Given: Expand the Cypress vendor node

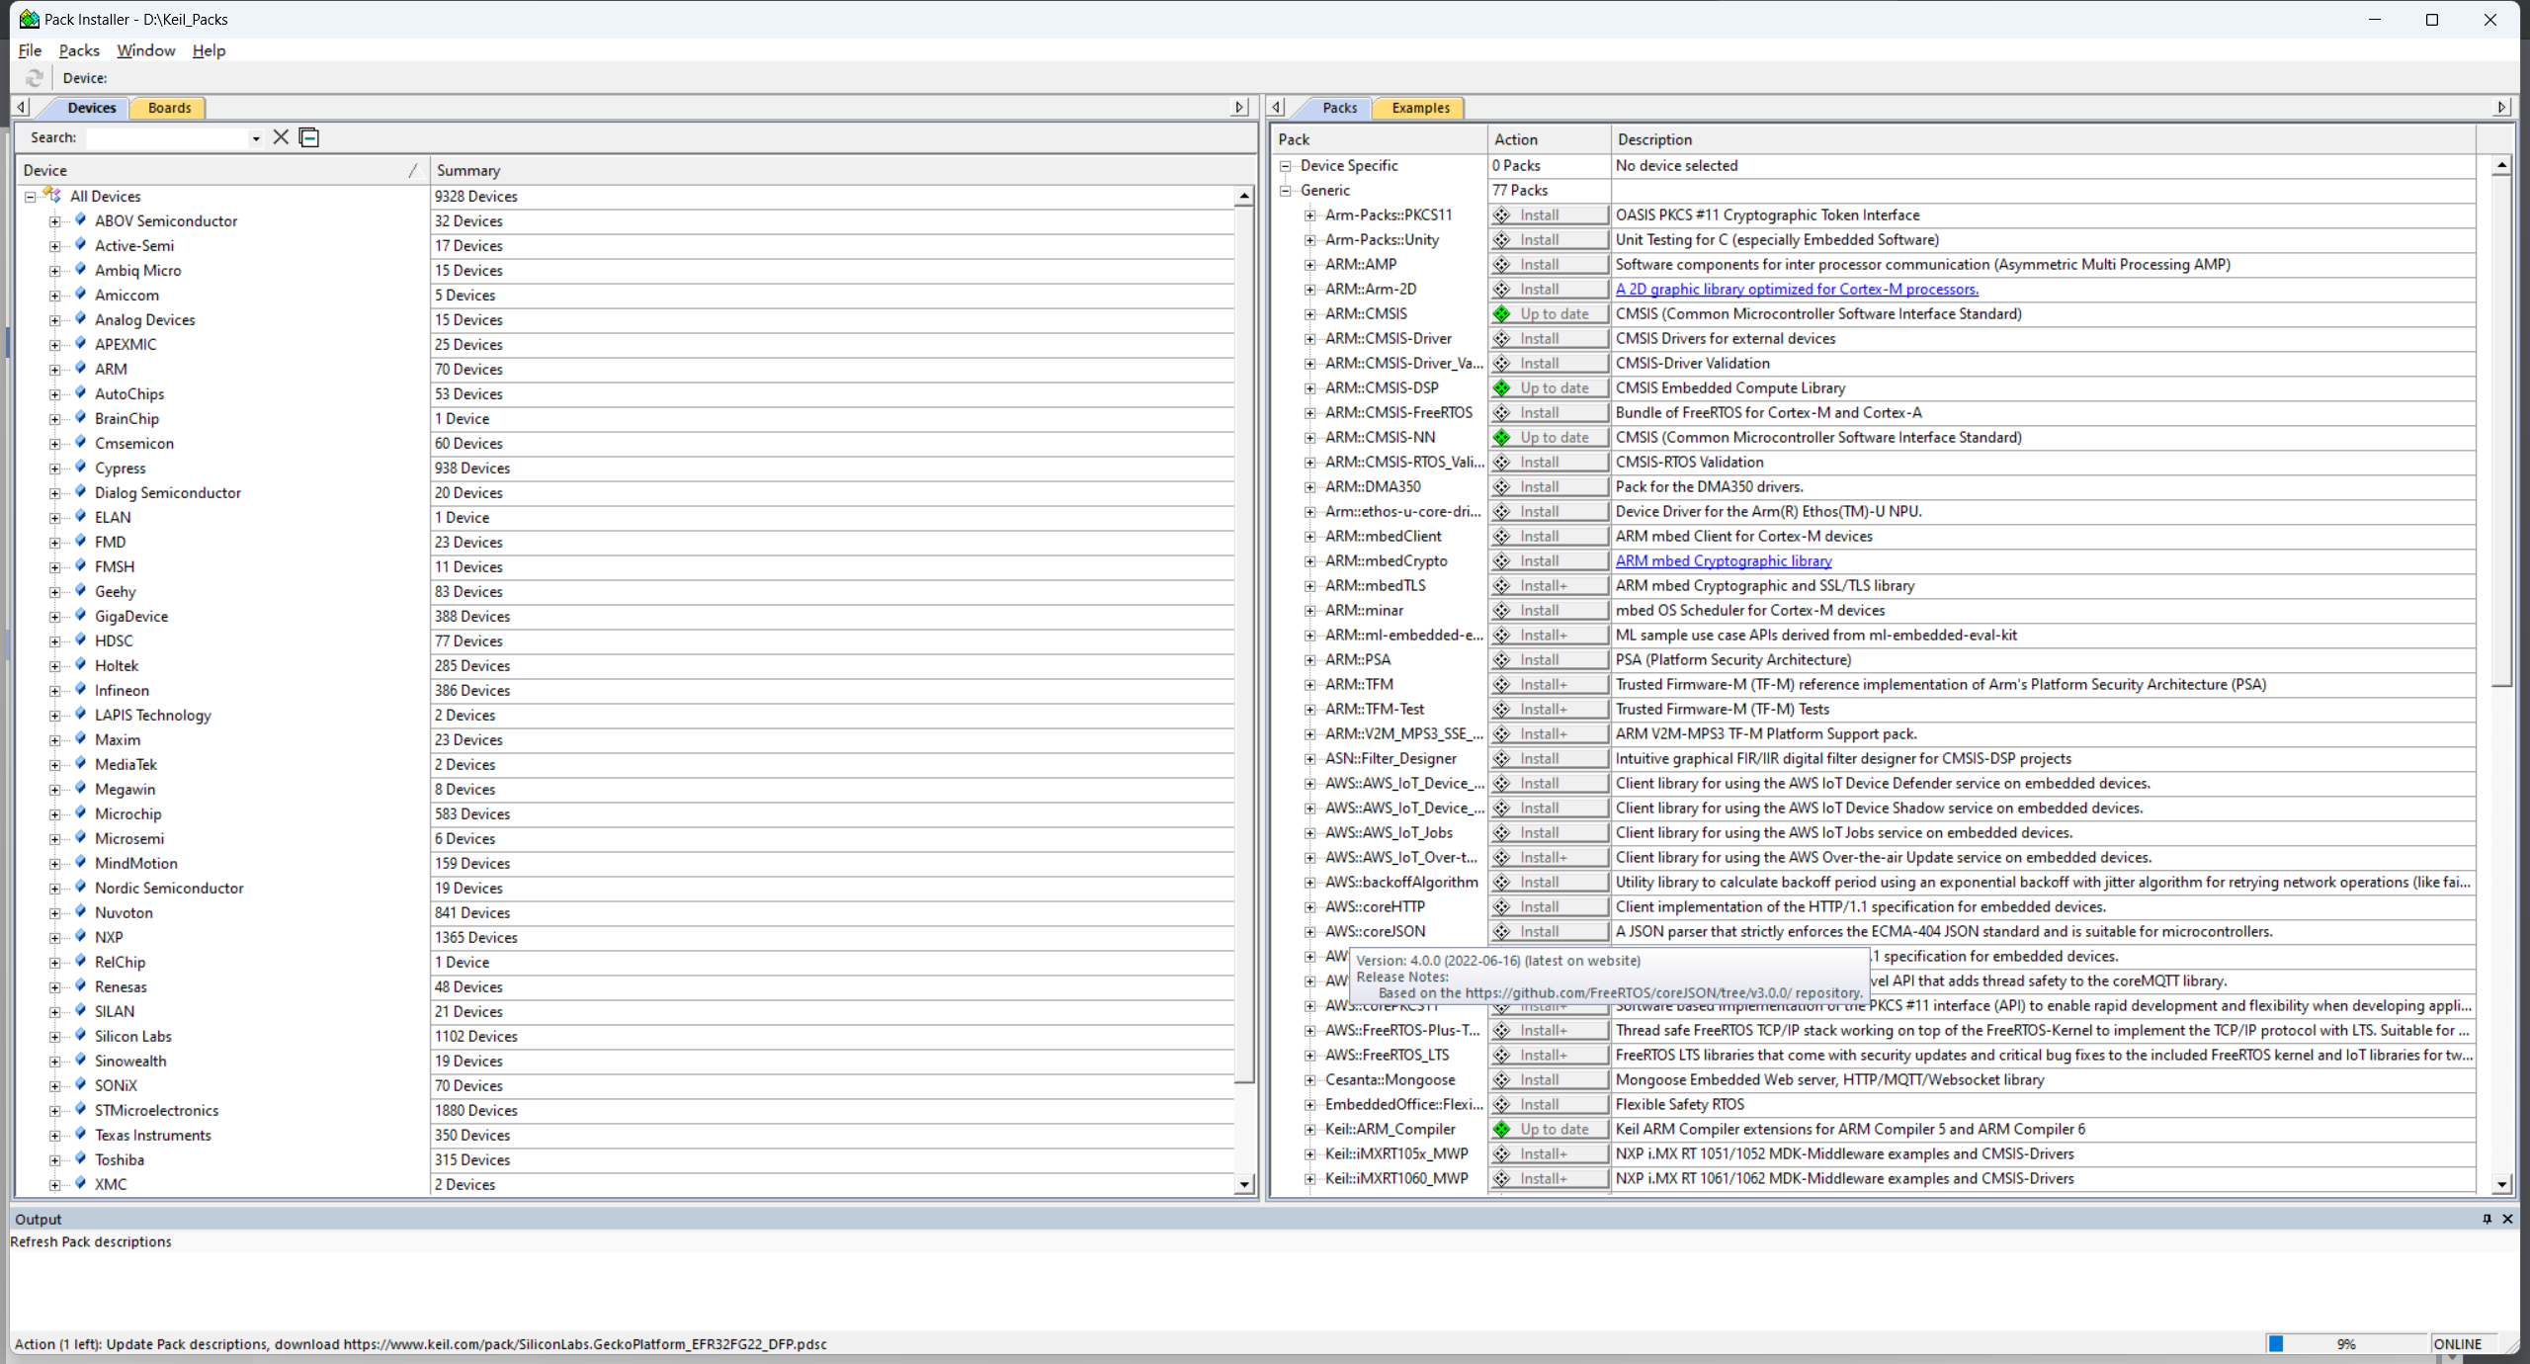Looking at the screenshot, I should coord(55,469).
